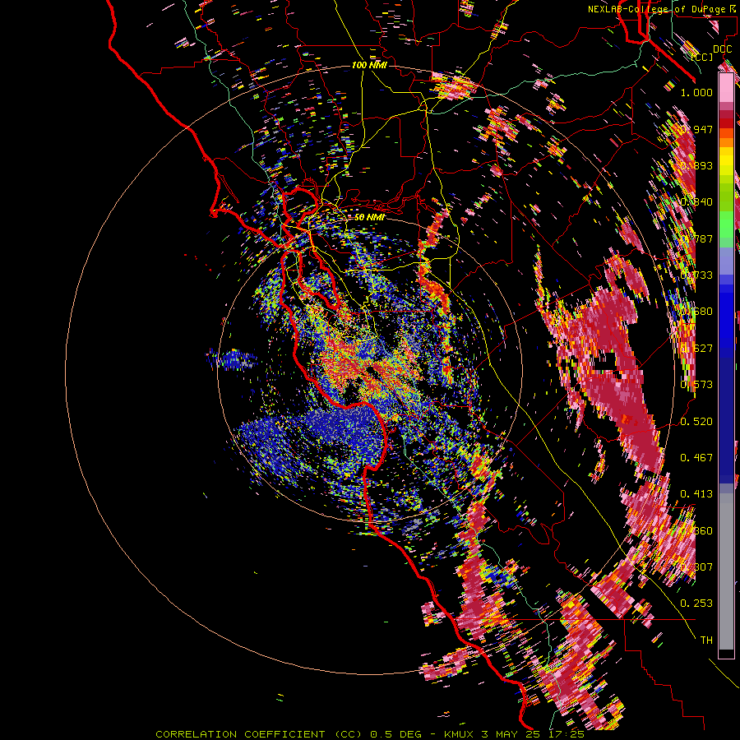Click the 0.893 scale value
Screen dimensions: 740x740
coord(696,165)
